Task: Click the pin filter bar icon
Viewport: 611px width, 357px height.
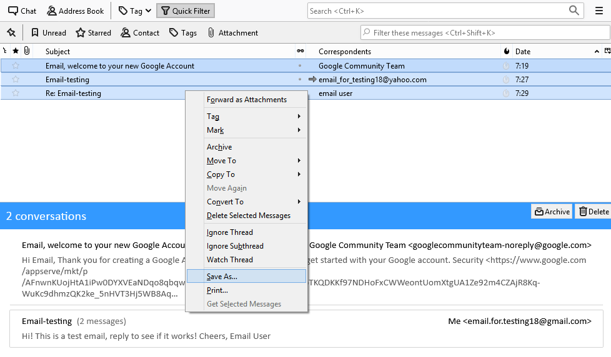Action: (11, 32)
